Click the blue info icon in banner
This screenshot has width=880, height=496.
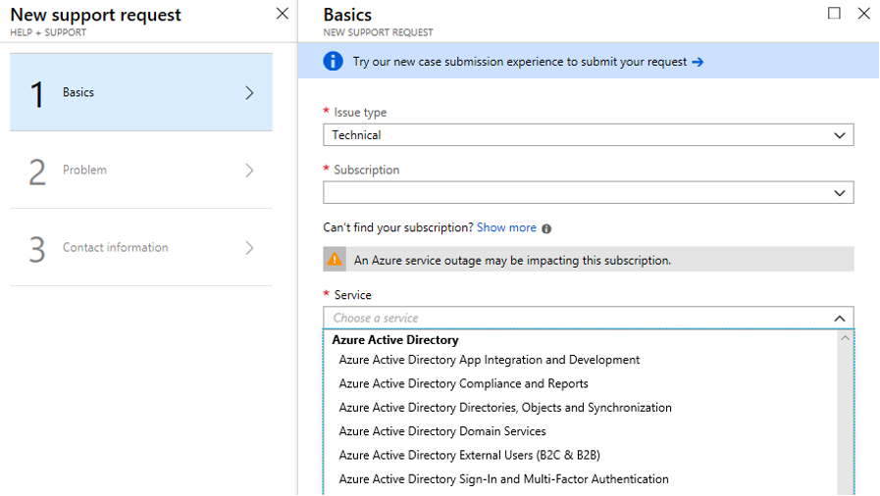tap(333, 61)
